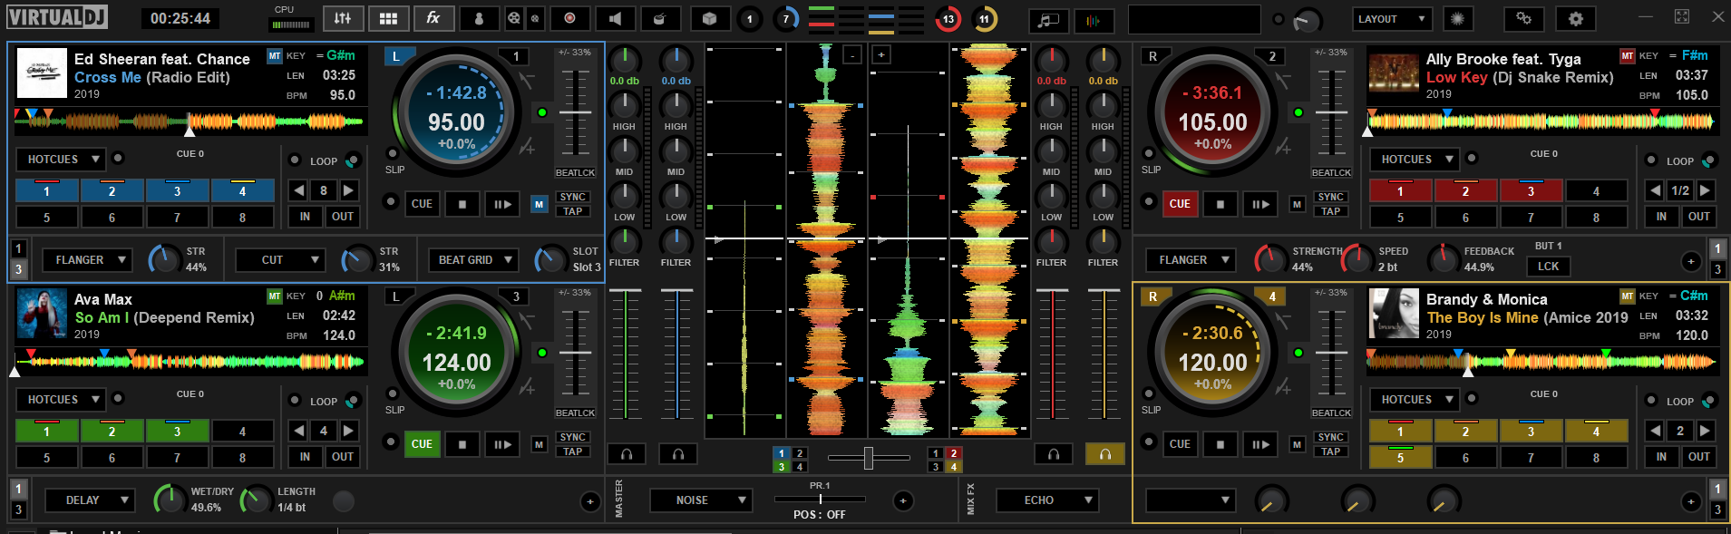Play/pause the Ed Sheeran Cross Me deck
Image resolution: width=1731 pixels, height=534 pixels.
502,204
